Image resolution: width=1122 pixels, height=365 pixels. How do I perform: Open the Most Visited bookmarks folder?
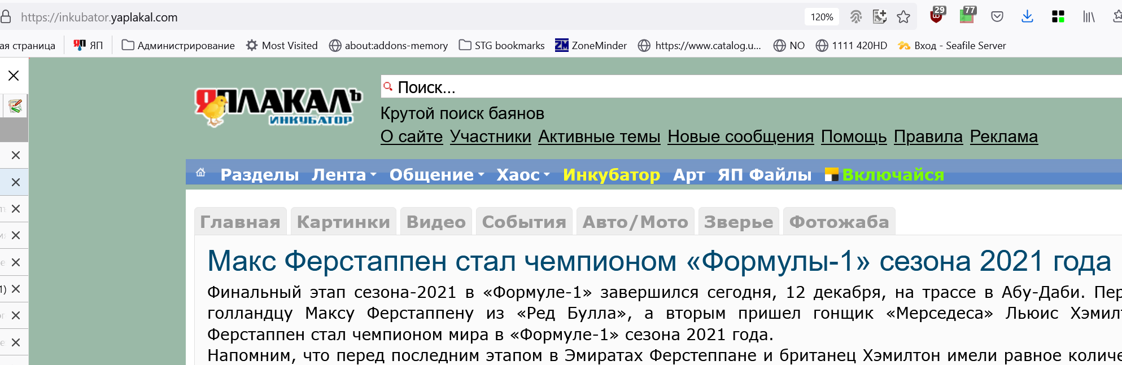[x=282, y=45]
